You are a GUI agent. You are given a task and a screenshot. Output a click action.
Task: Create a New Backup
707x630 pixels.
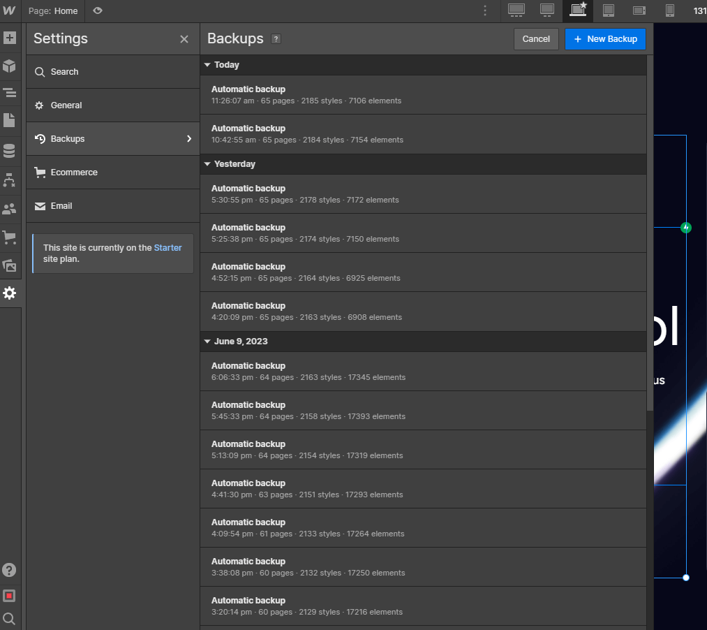coord(605,39)
